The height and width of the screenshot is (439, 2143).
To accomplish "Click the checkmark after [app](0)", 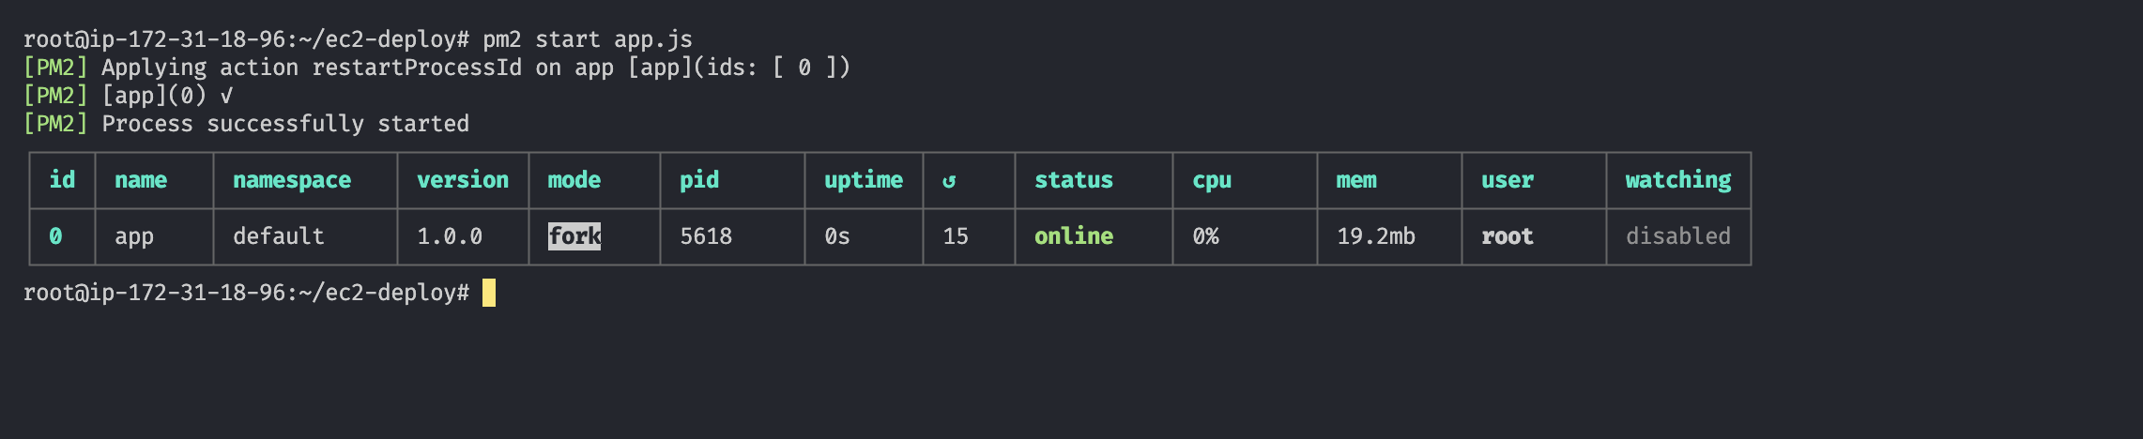I will tap(225, 96).
